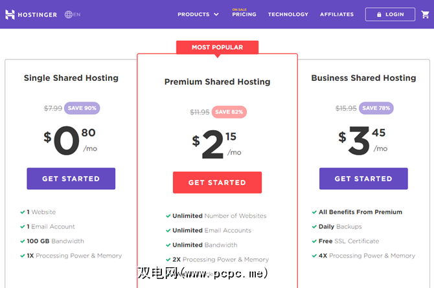This screenshot has width=434, height=288.
Task: Click the padlock icon in Login button
Action: (x=378, y=14)
